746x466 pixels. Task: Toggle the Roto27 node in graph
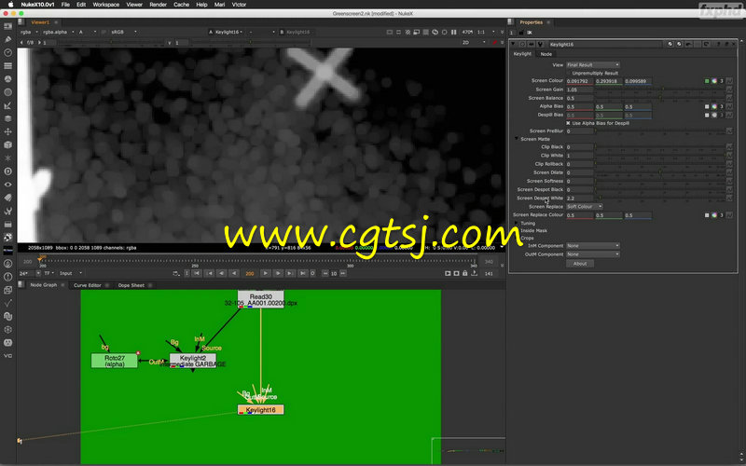coord(114,361)
